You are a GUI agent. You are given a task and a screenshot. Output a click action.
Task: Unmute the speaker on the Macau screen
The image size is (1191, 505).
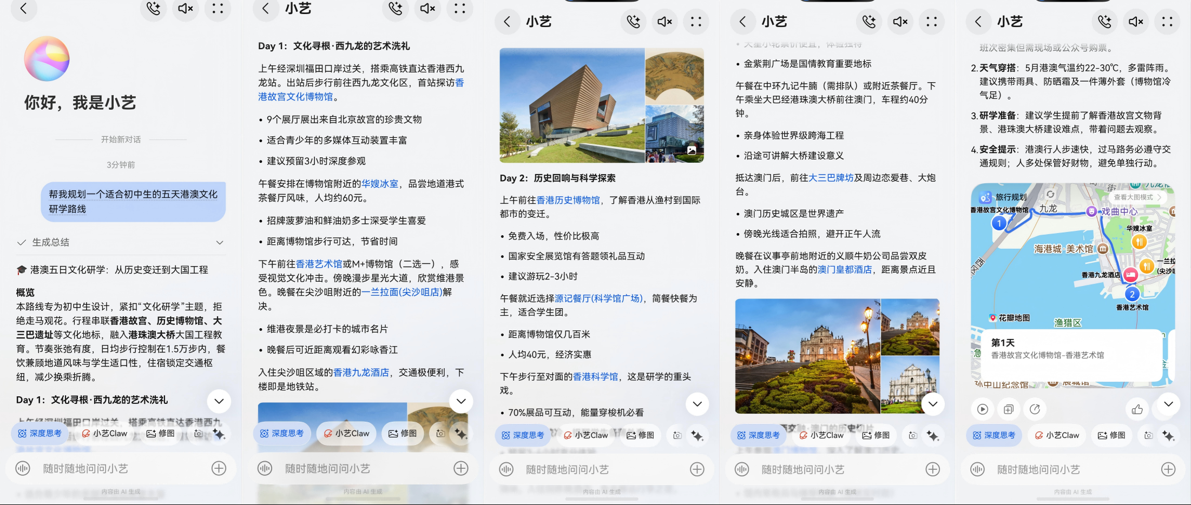(x=900, y=22)
